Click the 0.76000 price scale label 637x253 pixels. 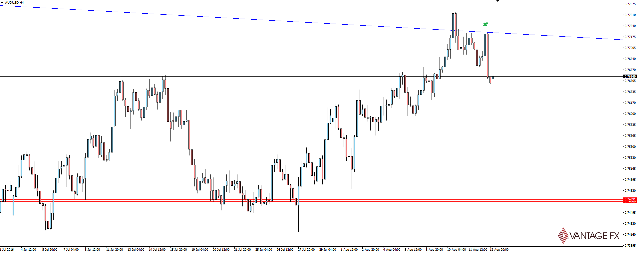pos(630,114)
